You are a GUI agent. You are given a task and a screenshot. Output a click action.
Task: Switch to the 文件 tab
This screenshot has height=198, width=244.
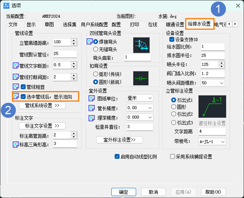pyautogui.click(x=13, y=24)
